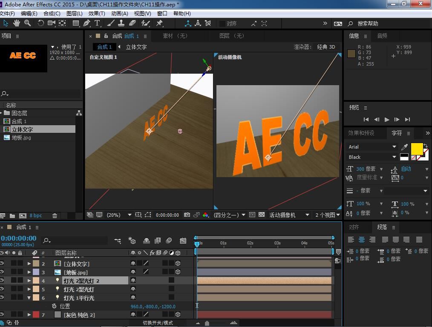Toggle visibility of layer 6 灯光 1平行光
The height and width of the screenshot is (327, 432).
click(x=2, y=298)
